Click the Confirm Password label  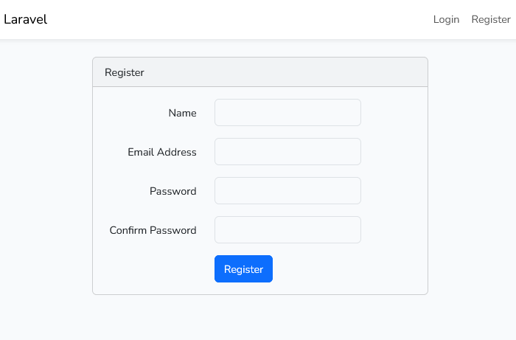pyautogui.click(x=153, y=230)
